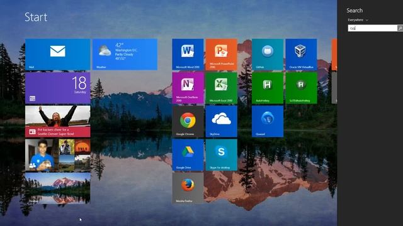403x226 pixels.
Task: Open the Mail tile
Action: (x=57, y=55)
